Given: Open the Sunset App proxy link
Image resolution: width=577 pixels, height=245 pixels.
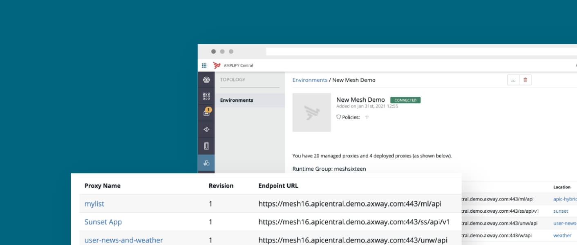Looking at the screenshot, I should tap(103, 222).
